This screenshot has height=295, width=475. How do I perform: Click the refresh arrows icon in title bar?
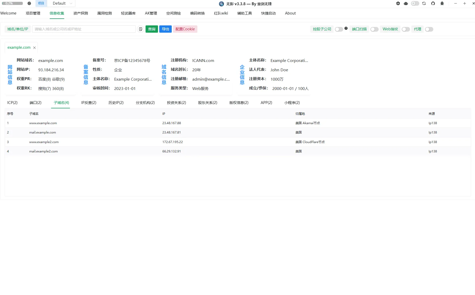424,3
